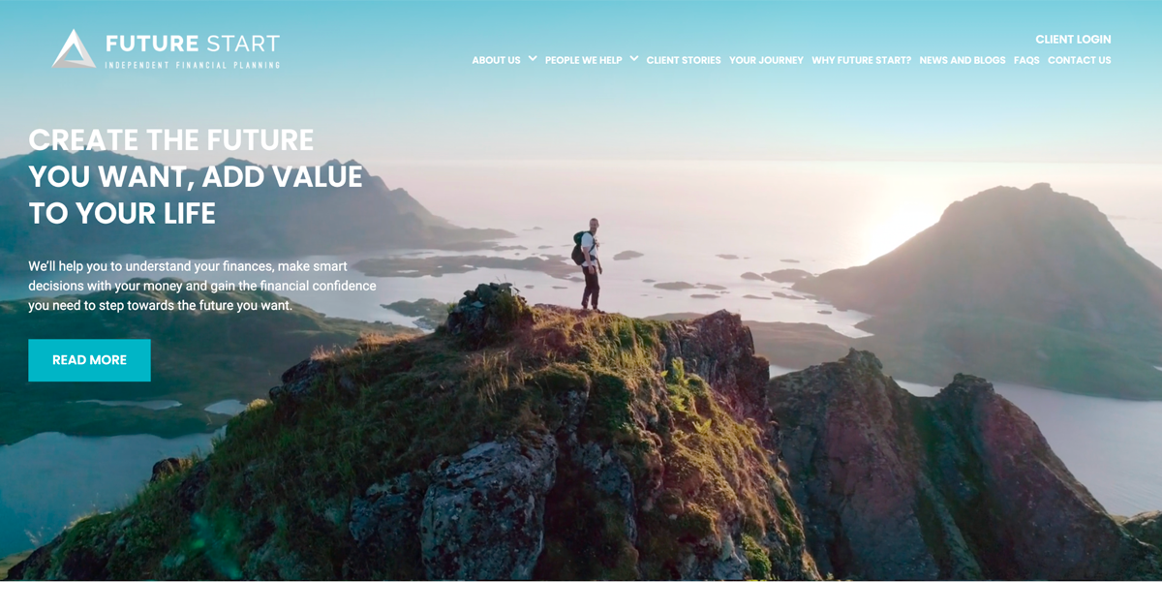This screenshot has height=610, width=1162.
Task: Open the FAQs page
Action: point(1026,60)
